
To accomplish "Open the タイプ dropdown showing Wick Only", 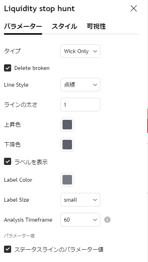I will [80, 51].
